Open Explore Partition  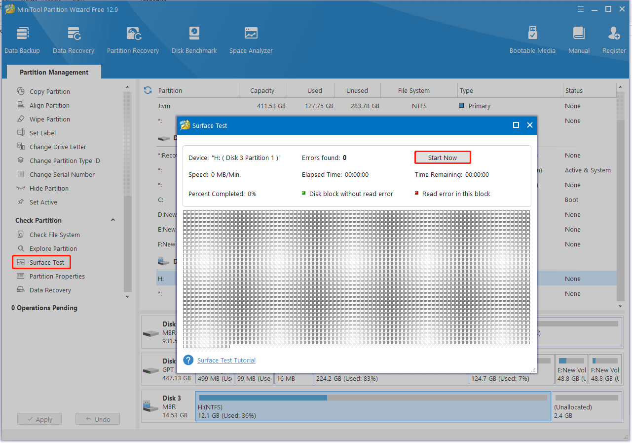tap(53, 248)
